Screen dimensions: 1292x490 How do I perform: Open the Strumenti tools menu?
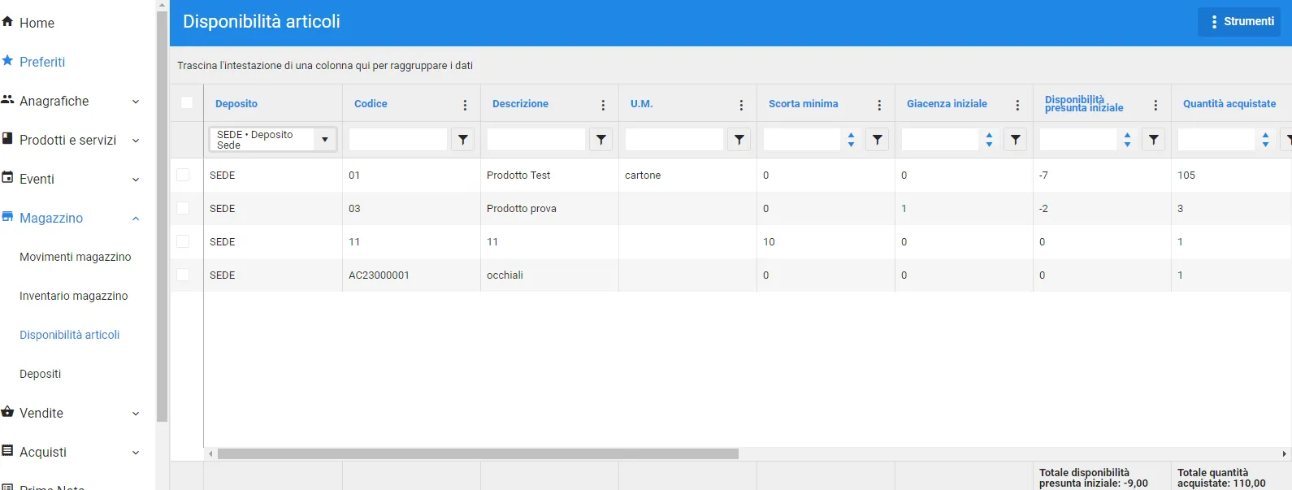1238,22
